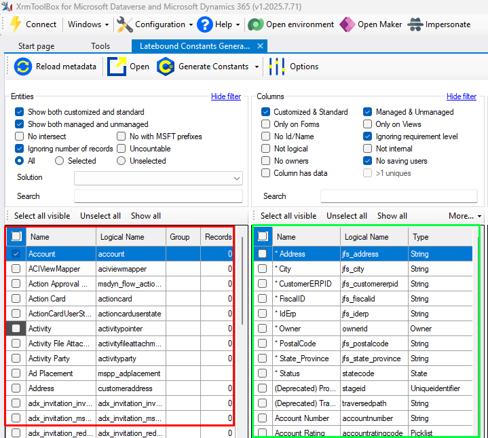Enable the No intersect checkbox
This screenshot has width=488, height=438.
coord(19,136)
